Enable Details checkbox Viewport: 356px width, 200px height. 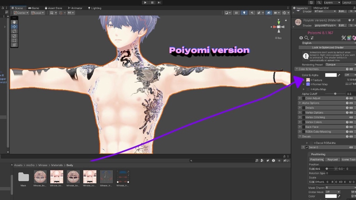pos(304,108)
